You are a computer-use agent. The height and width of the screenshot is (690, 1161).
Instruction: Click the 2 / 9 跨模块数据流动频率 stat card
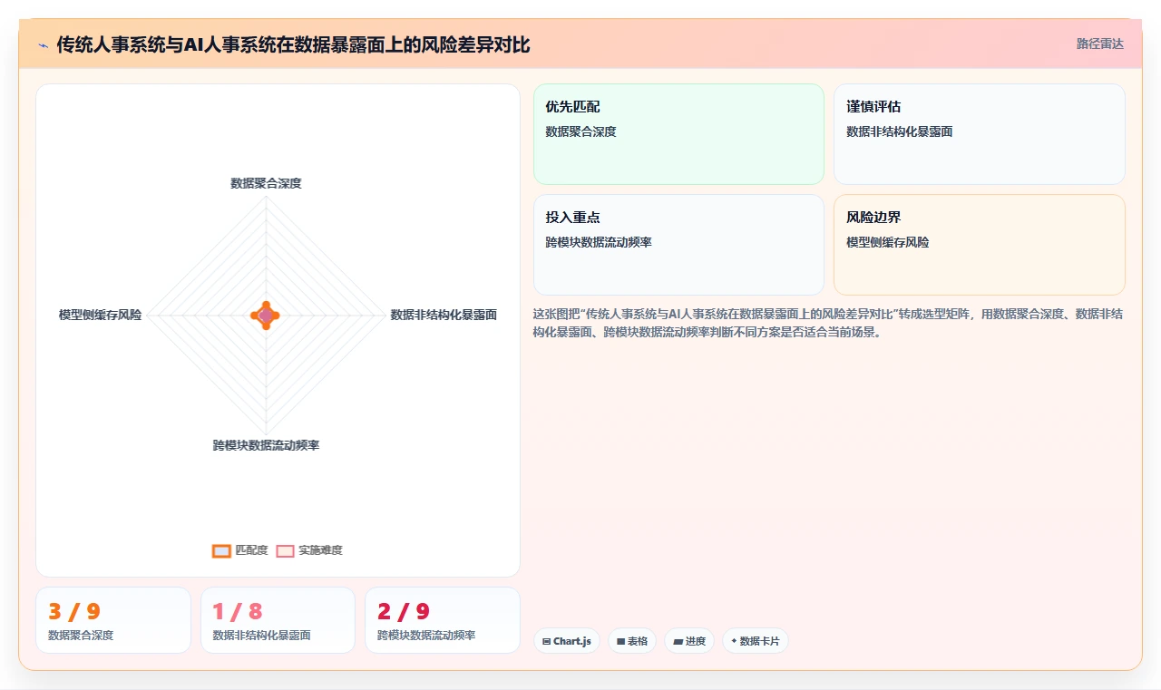pos(443,620)
